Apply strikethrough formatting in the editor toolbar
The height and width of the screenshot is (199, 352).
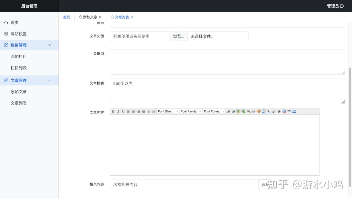point(279,111)
